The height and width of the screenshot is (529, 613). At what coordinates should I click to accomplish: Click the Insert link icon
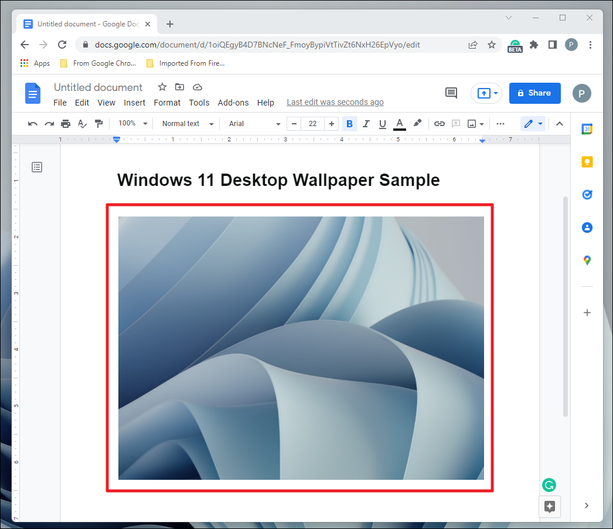[439, 124]
